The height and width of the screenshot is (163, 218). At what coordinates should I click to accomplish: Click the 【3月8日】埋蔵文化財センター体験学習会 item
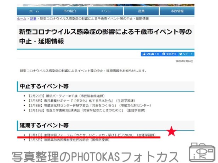click(x=90, y=105)
